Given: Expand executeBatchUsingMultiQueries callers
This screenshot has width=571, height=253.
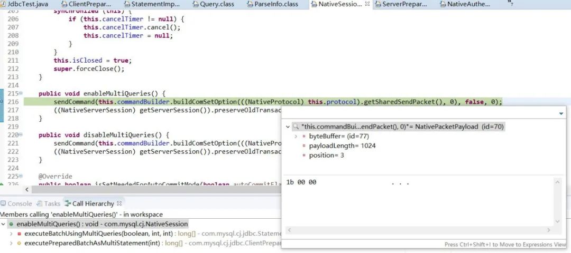Looking at the screenshot, I should (11, 233).
